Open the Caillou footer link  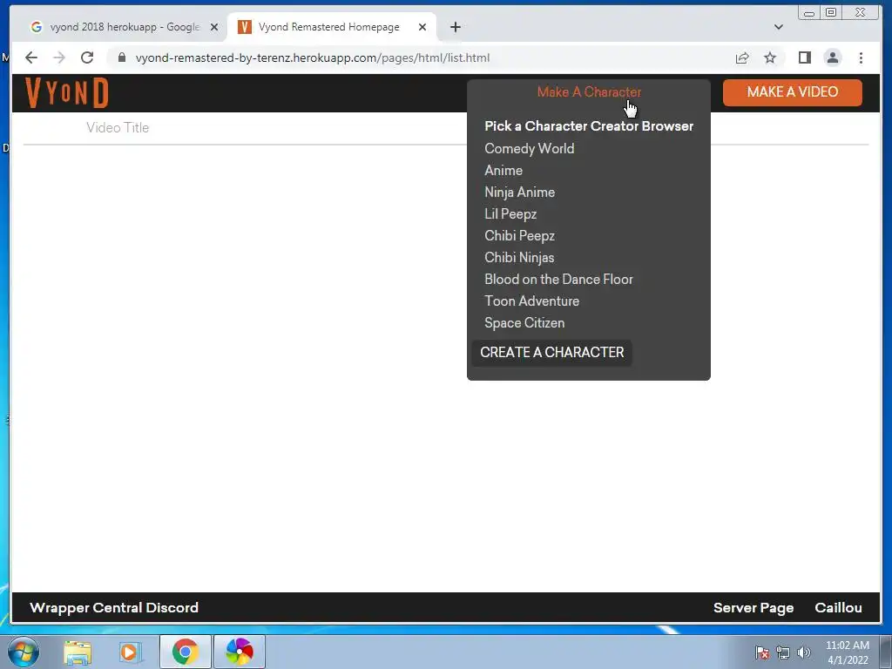coord(838,607)
